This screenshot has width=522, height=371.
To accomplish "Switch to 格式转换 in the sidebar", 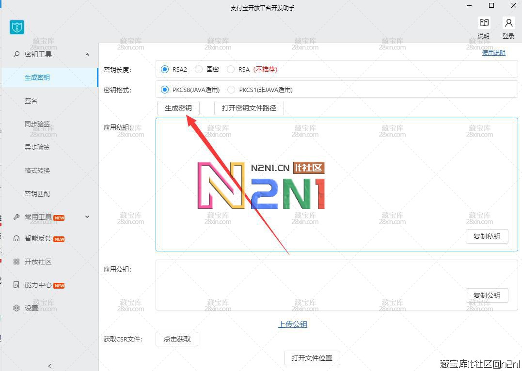I will [37, 170].
